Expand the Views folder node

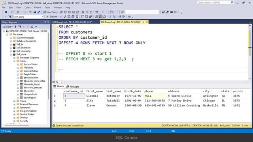pyautogui.click(x=14, y=101)
